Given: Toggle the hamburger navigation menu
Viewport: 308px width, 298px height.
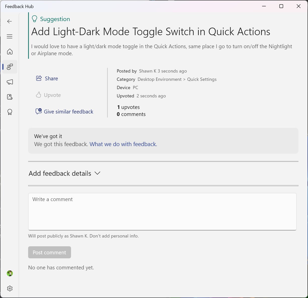Looking at the screenshot, I should [10, 36].
